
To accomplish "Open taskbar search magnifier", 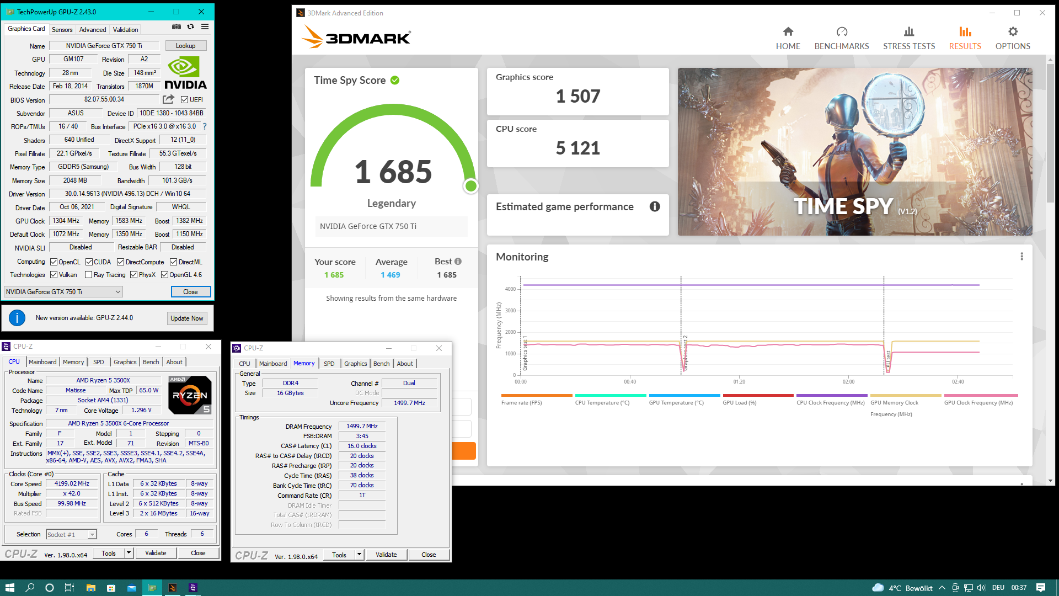I will [30, 588].
